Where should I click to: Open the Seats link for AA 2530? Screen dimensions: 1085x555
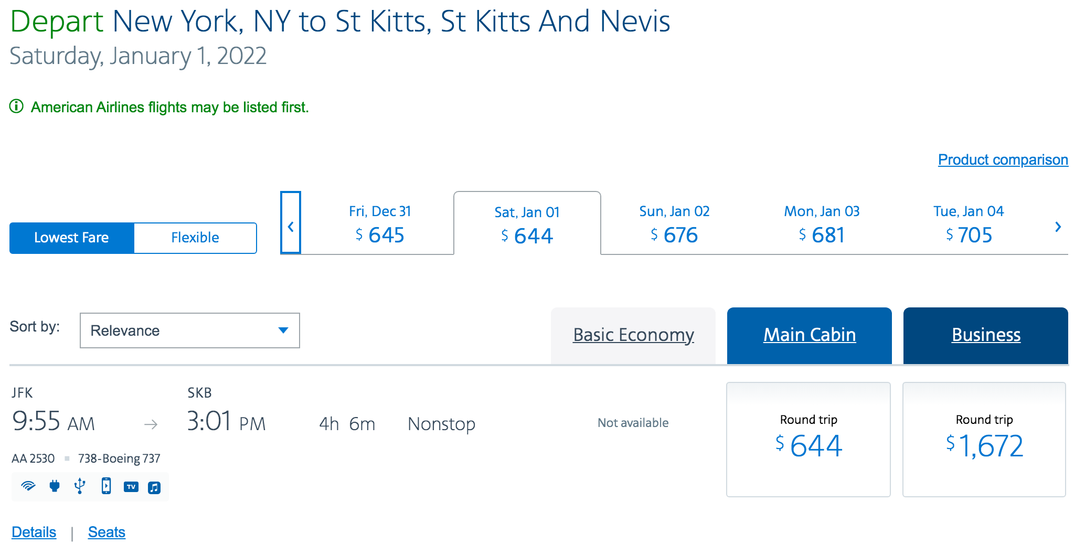[x=107, y=532]
